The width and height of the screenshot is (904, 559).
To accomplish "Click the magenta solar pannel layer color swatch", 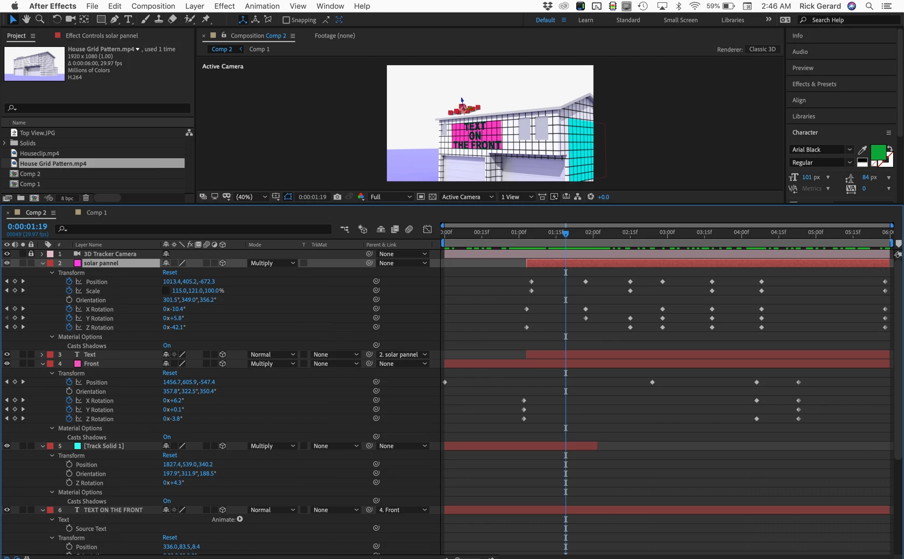I will (x=77, y=263).
